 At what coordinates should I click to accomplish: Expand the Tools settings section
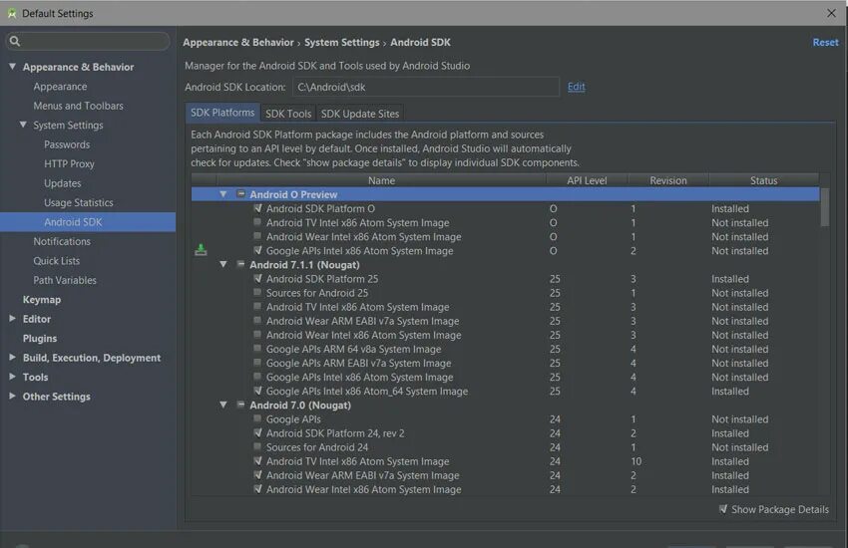pyautogui.click(x=12, y=377)
